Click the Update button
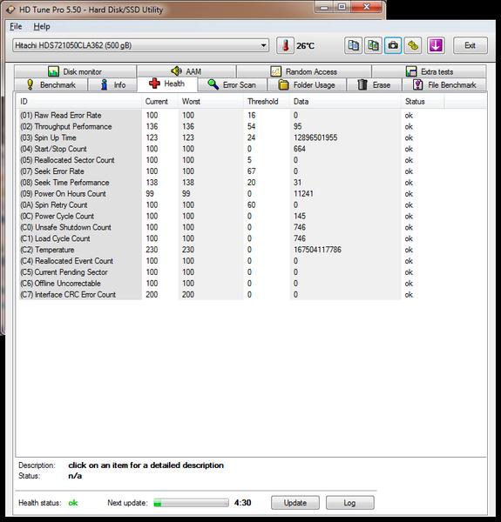The width and height of the screenshot is (501, 522). pyautogui.click(x=295, y=503)
